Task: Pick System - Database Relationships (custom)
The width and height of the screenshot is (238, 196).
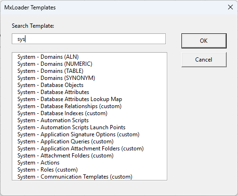Action: (x=90, y=106)
